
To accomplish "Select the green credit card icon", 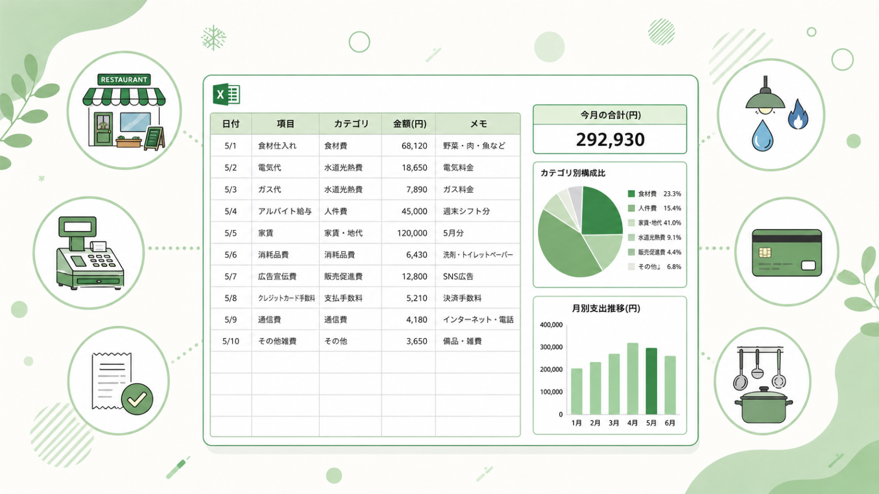I will pyautogui.click(x=787, y=252).
